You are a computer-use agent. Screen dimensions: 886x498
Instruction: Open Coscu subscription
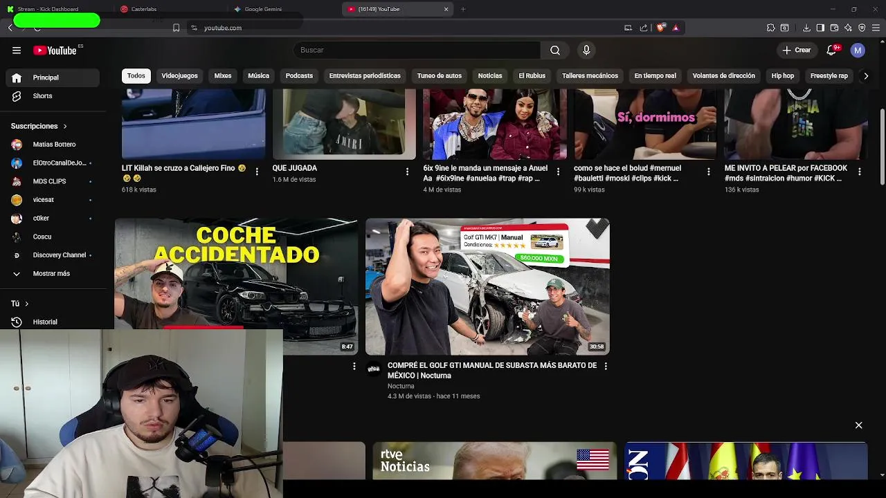tap(53, 237)
